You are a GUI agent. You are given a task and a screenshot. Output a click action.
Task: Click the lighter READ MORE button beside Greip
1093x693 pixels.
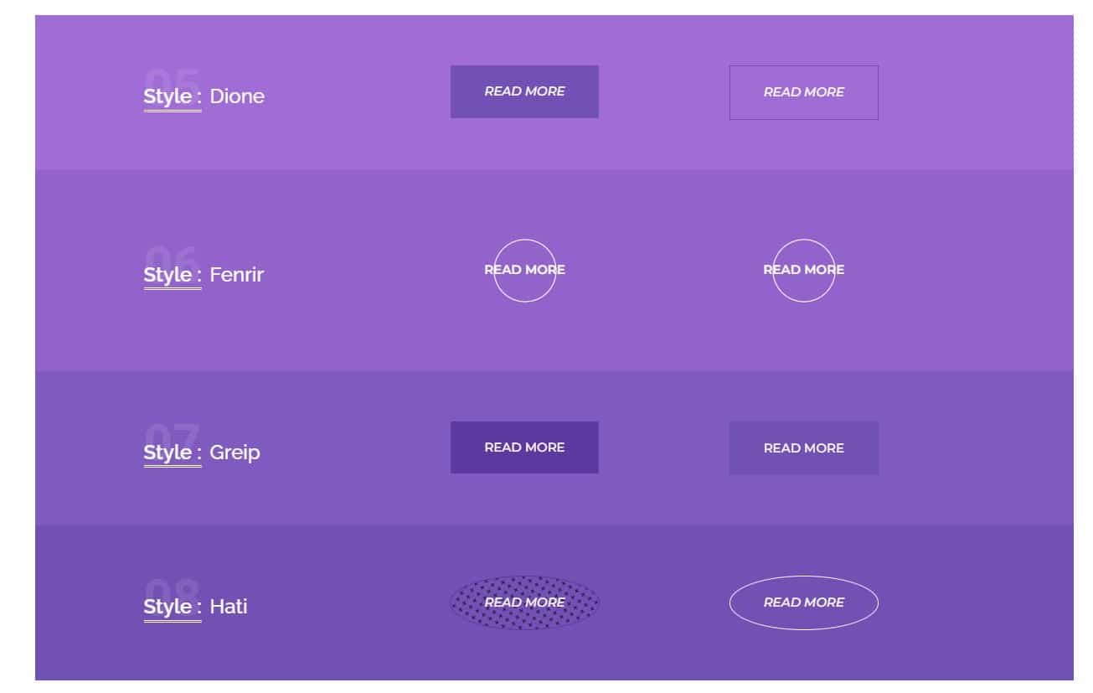[x=803, y=448]
